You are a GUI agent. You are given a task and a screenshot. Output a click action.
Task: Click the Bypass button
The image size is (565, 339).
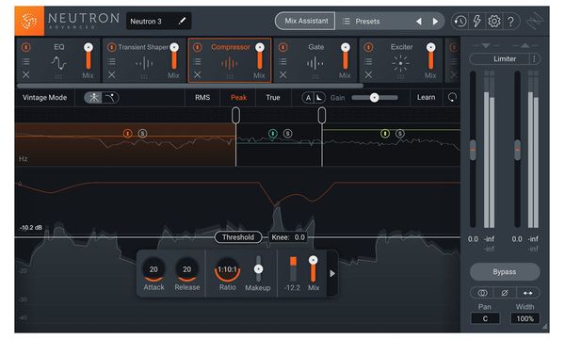(505, 272)
